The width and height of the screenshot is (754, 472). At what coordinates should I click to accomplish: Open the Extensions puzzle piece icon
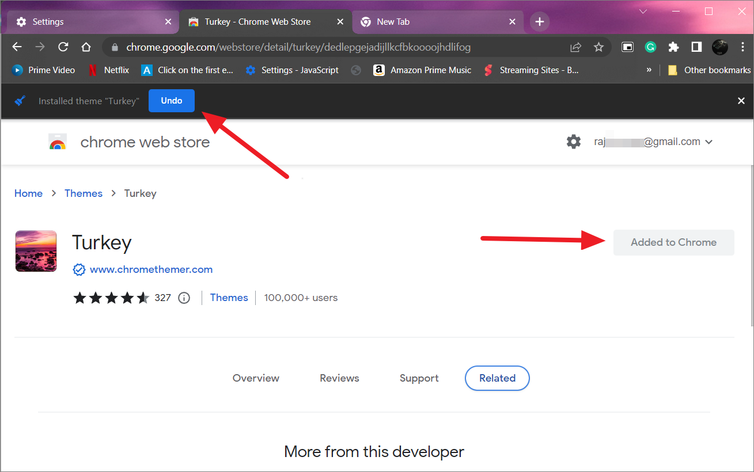coord(673,47)
